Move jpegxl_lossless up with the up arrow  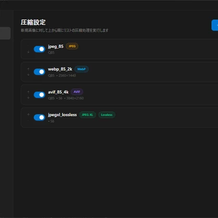click(x=28, y=115)
